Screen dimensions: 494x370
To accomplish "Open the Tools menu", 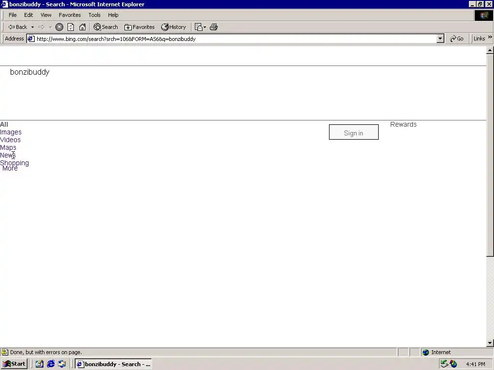I will [x=94, y=15].
